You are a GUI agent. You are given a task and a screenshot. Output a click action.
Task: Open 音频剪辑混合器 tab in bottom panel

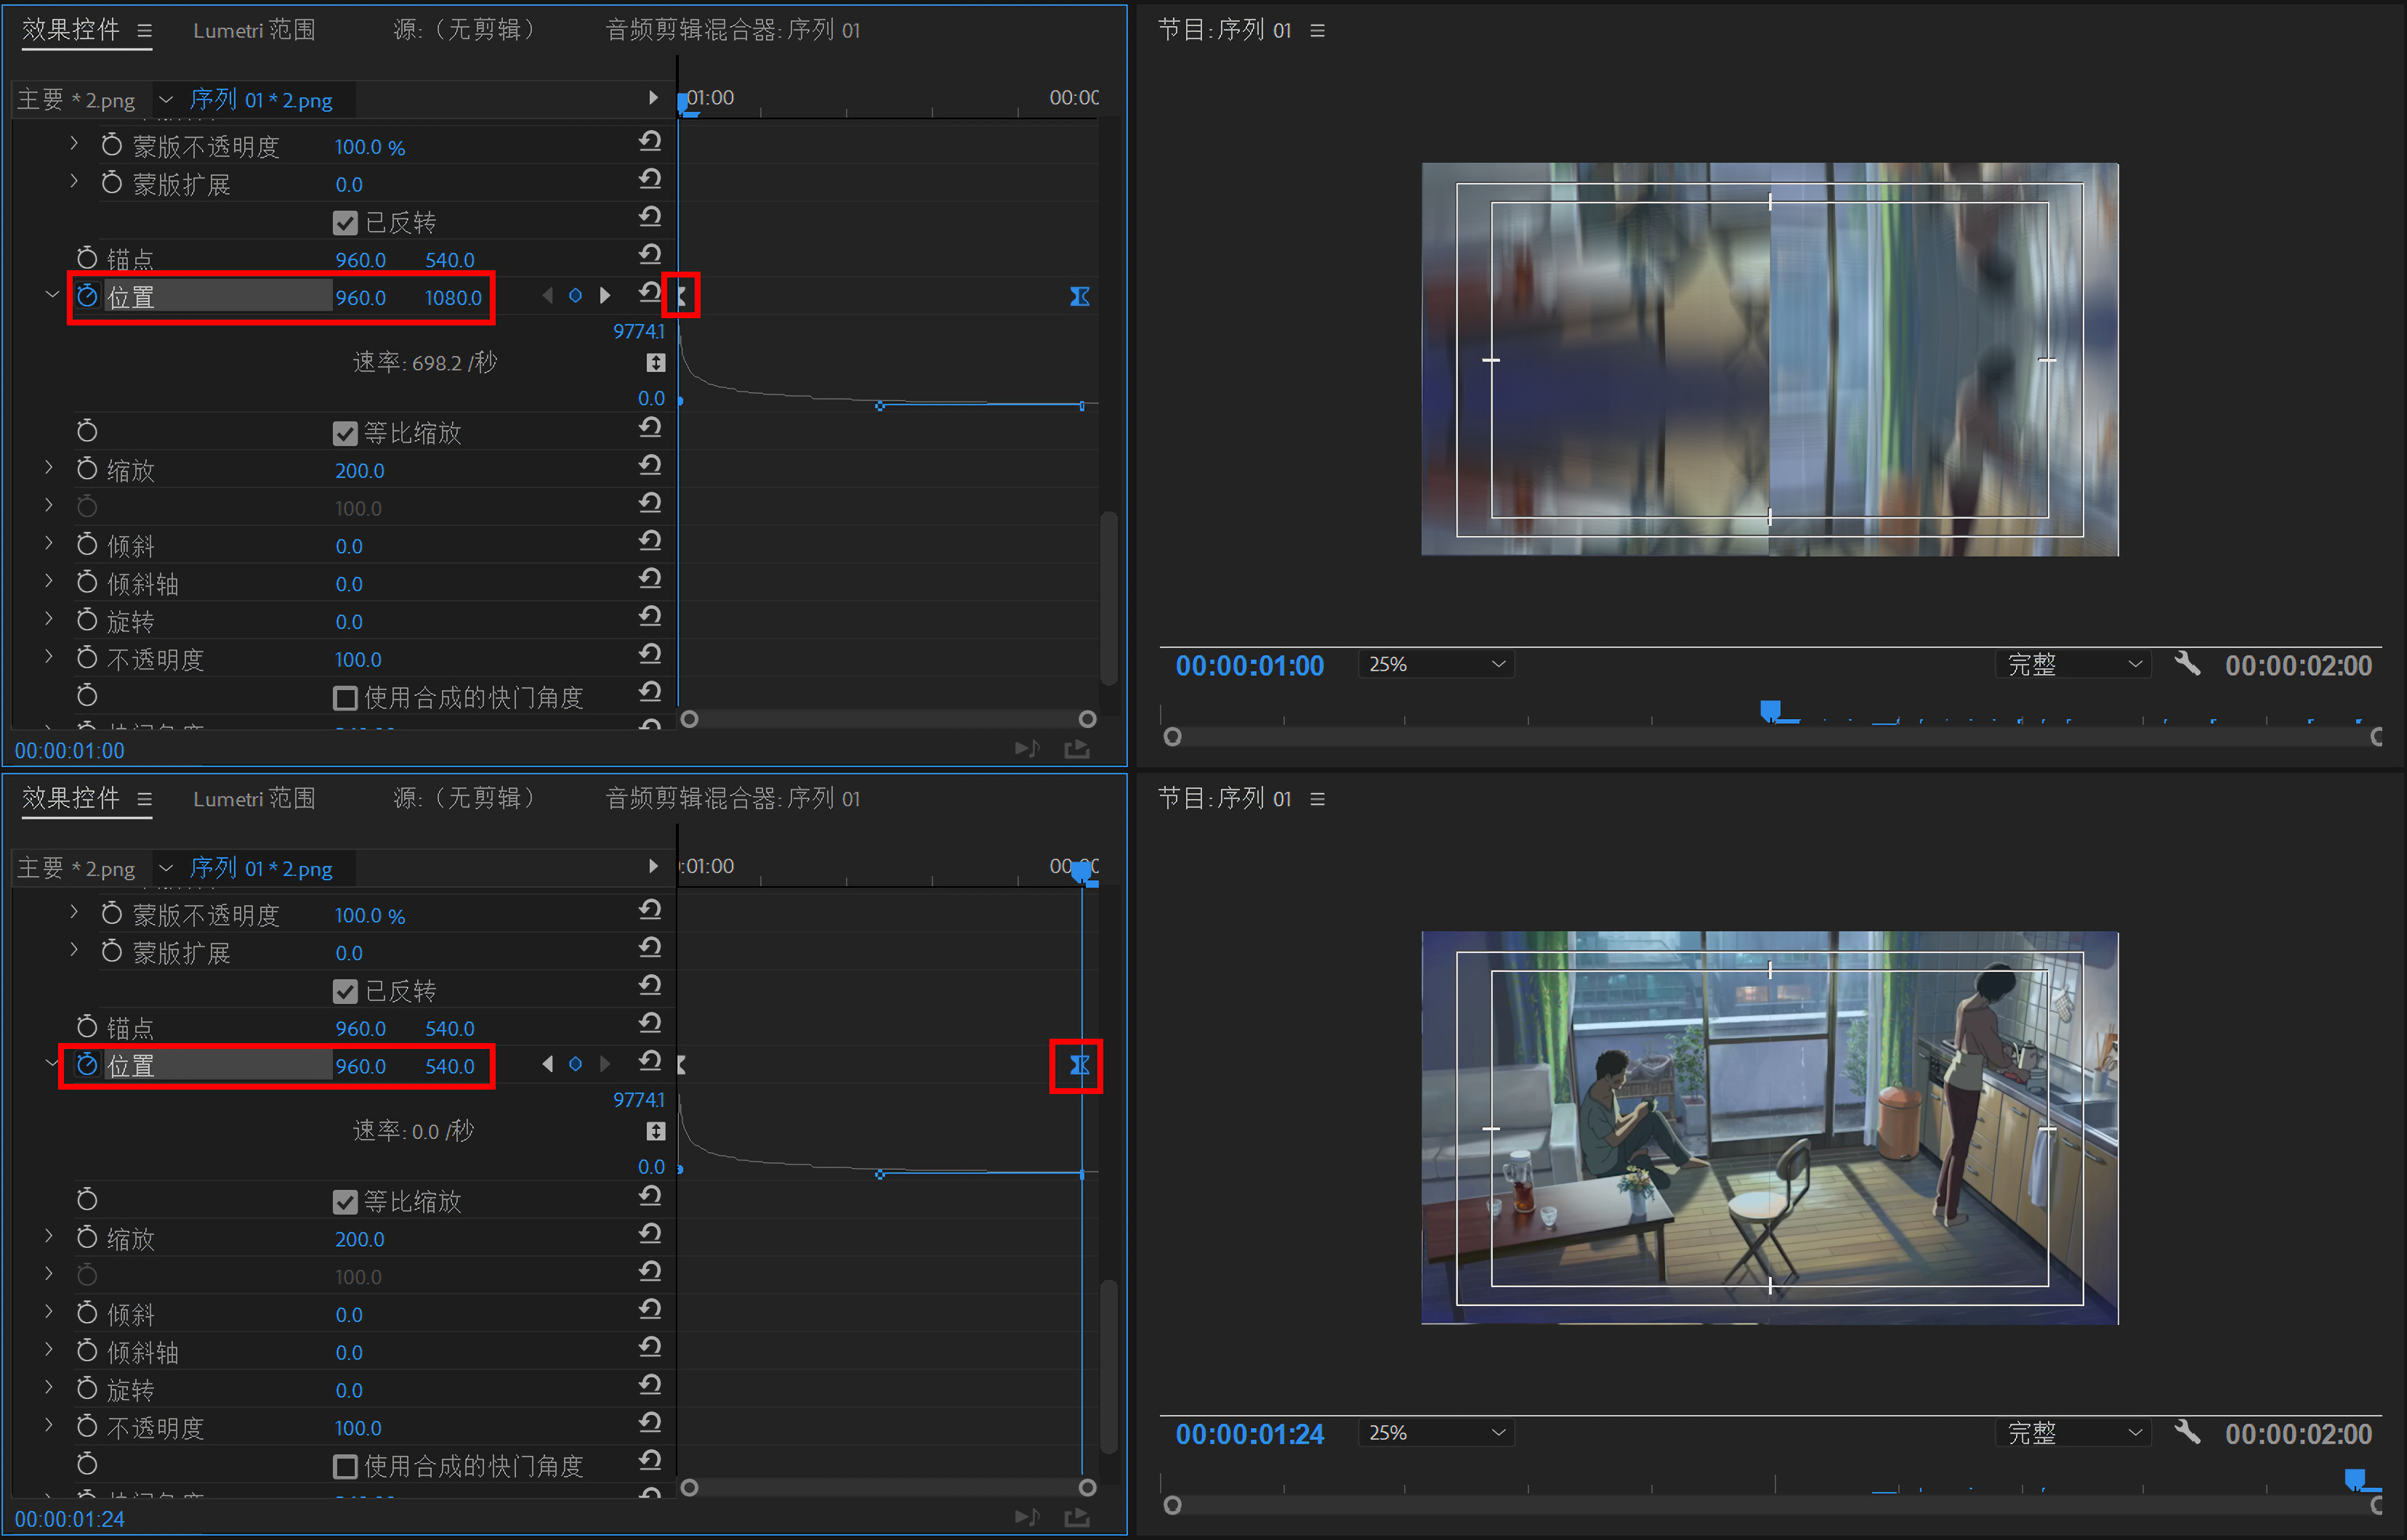pyautogui.click(x=733, y=798)
